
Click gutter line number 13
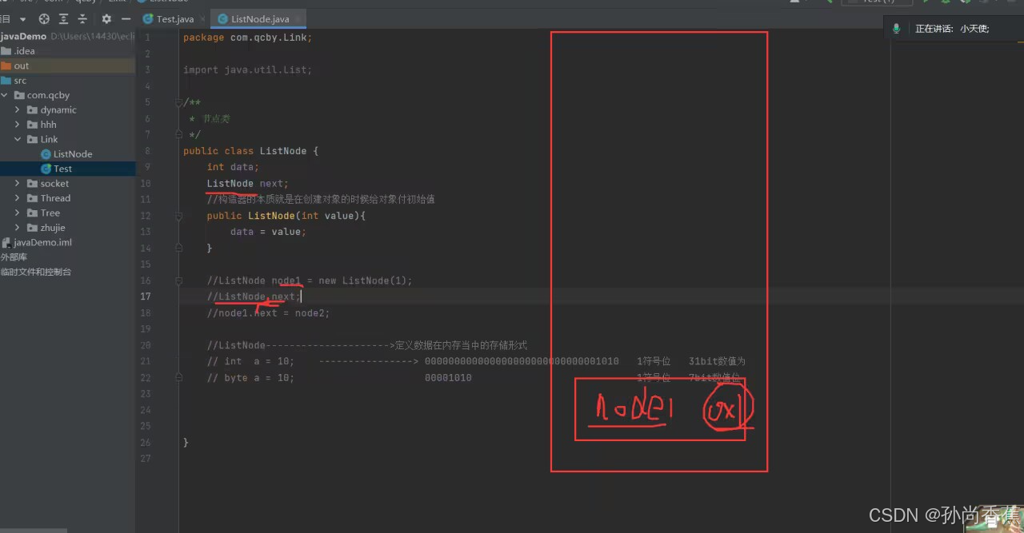(x=145, y=232)
